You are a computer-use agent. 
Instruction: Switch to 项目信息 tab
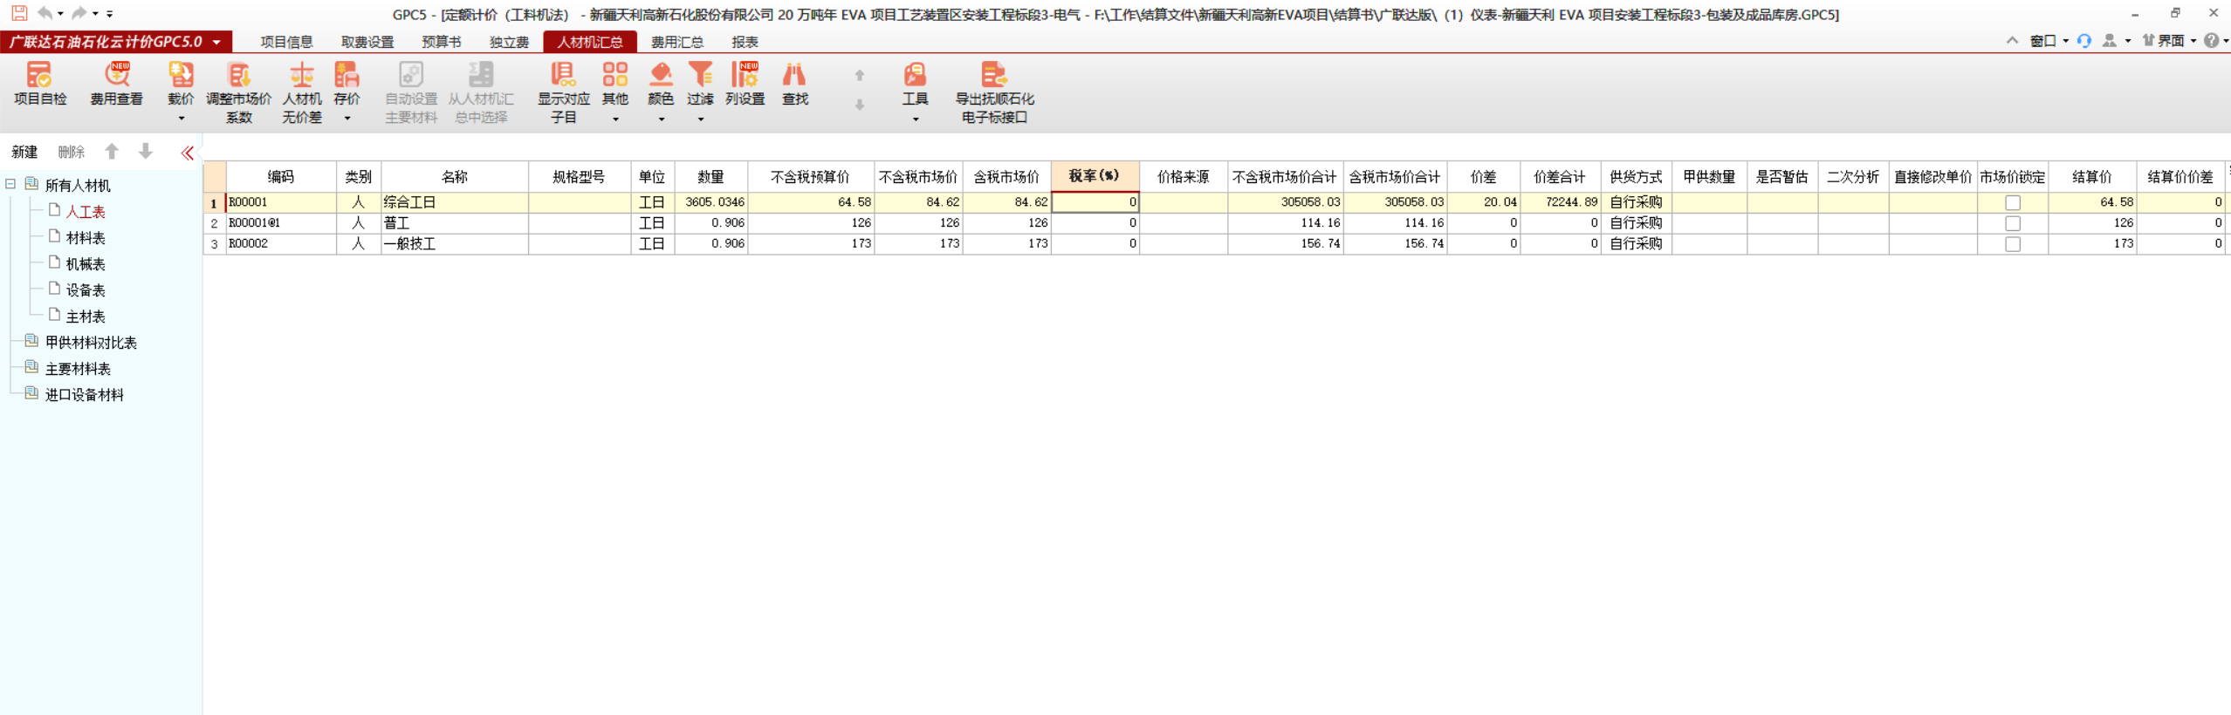(x=286, y=42)
